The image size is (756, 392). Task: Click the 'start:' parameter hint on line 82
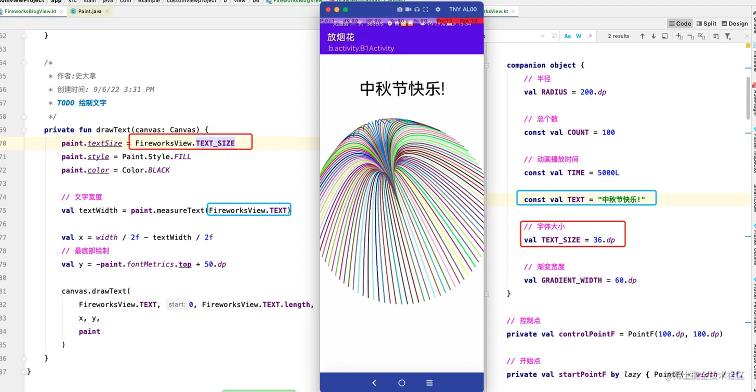(177, 304)
